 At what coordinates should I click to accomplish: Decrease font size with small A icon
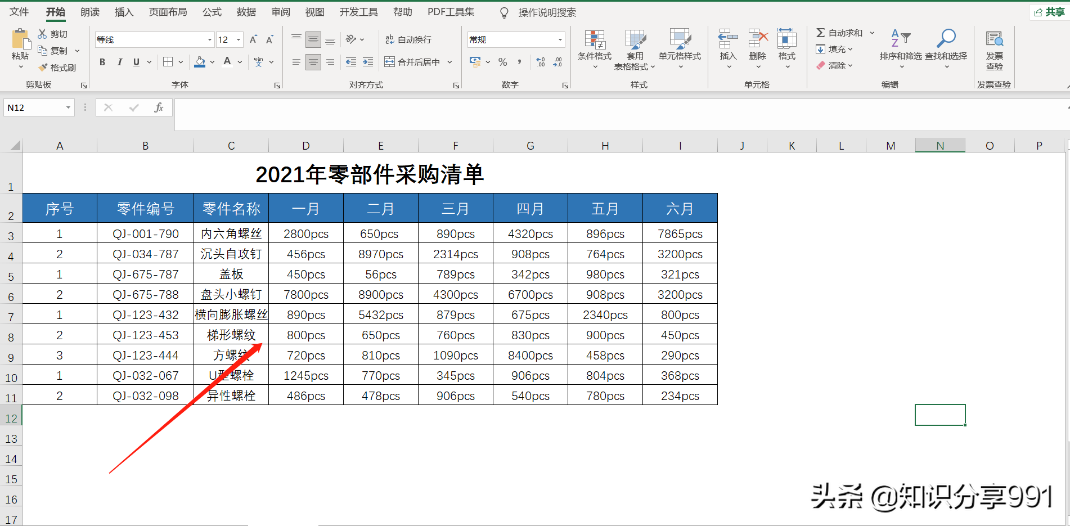click(269, 39)
